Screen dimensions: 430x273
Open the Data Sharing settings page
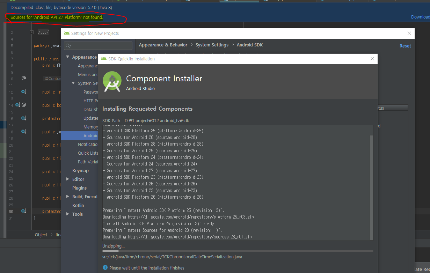(x=90, y=110)
